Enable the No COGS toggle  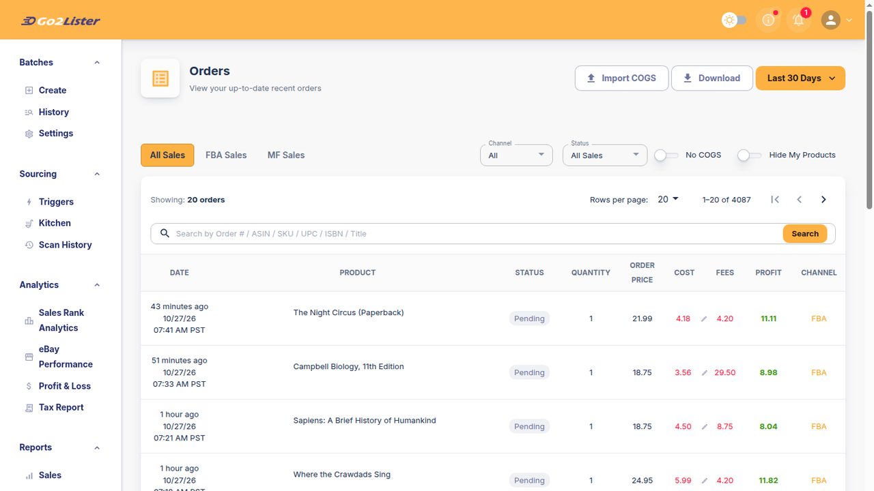(x=666, y=155)
